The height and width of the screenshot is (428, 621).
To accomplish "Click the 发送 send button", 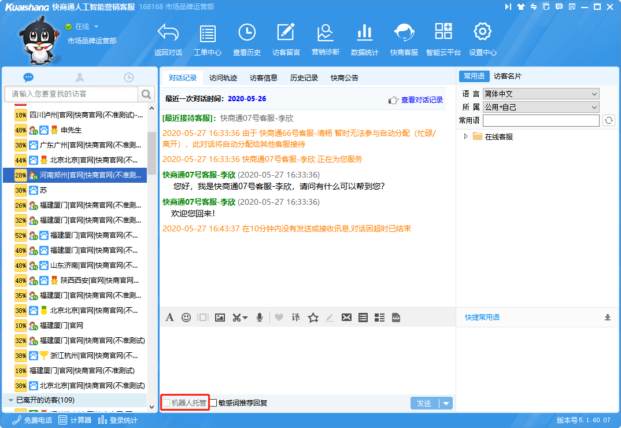I will click(424, 404).
